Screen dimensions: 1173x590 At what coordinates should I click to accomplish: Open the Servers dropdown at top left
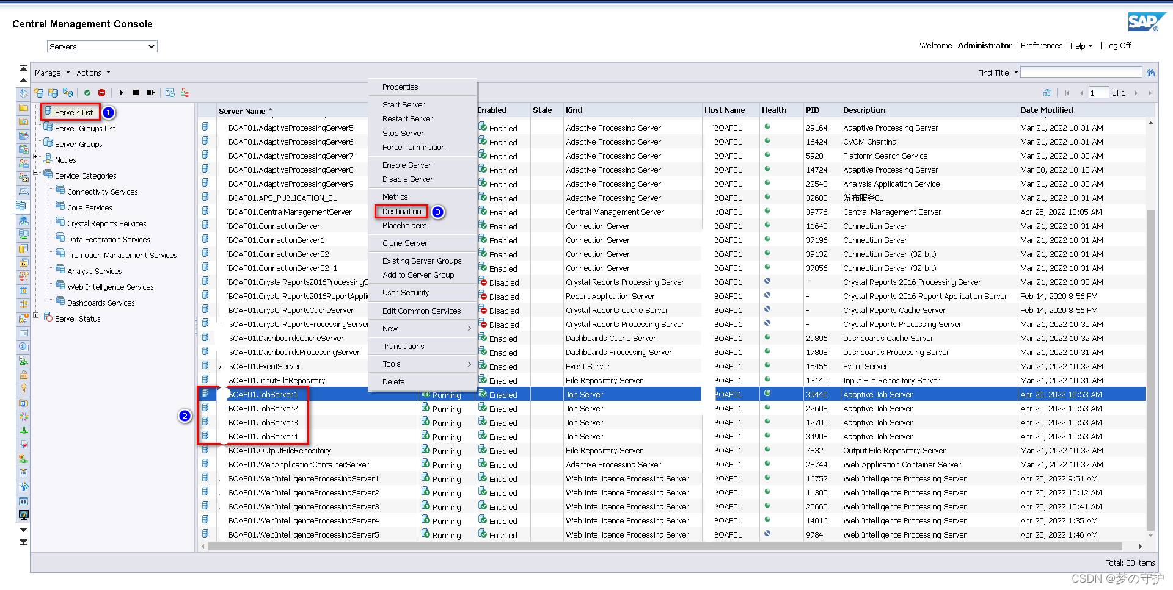(x=102, y=46)
